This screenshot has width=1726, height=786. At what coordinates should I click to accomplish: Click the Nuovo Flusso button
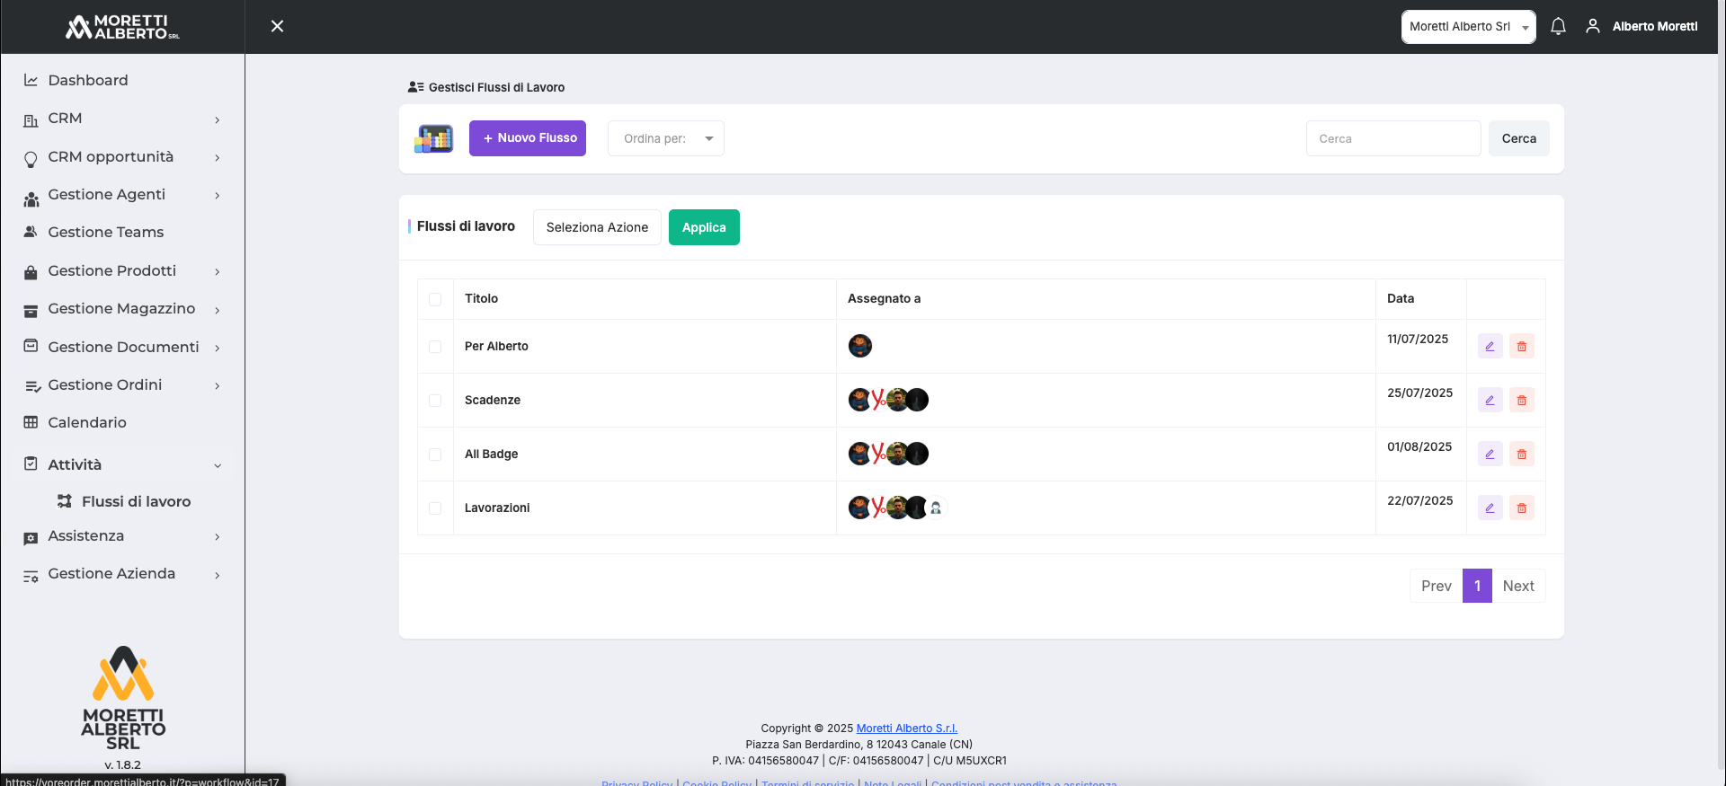click(x=528, y=138)
